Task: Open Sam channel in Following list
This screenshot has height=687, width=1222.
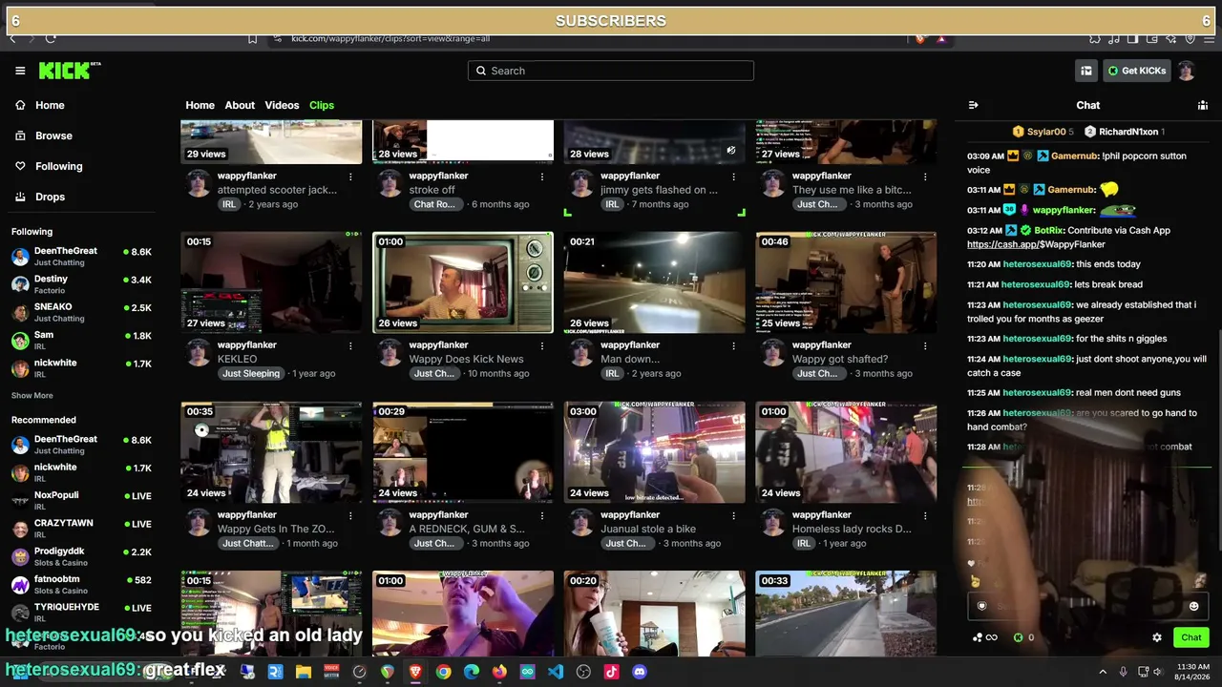Action: pos(82,340)
